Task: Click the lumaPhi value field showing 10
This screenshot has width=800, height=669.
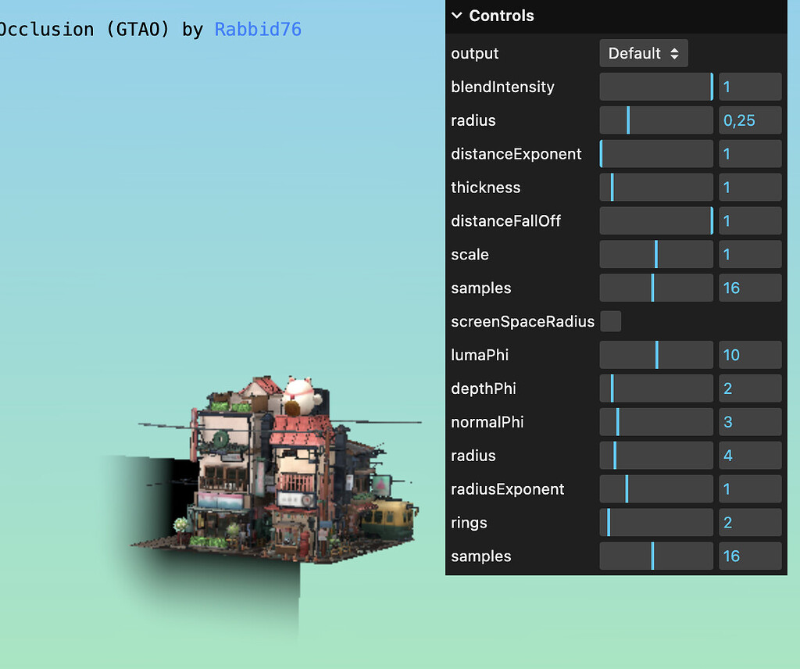Action: [749, 355]
